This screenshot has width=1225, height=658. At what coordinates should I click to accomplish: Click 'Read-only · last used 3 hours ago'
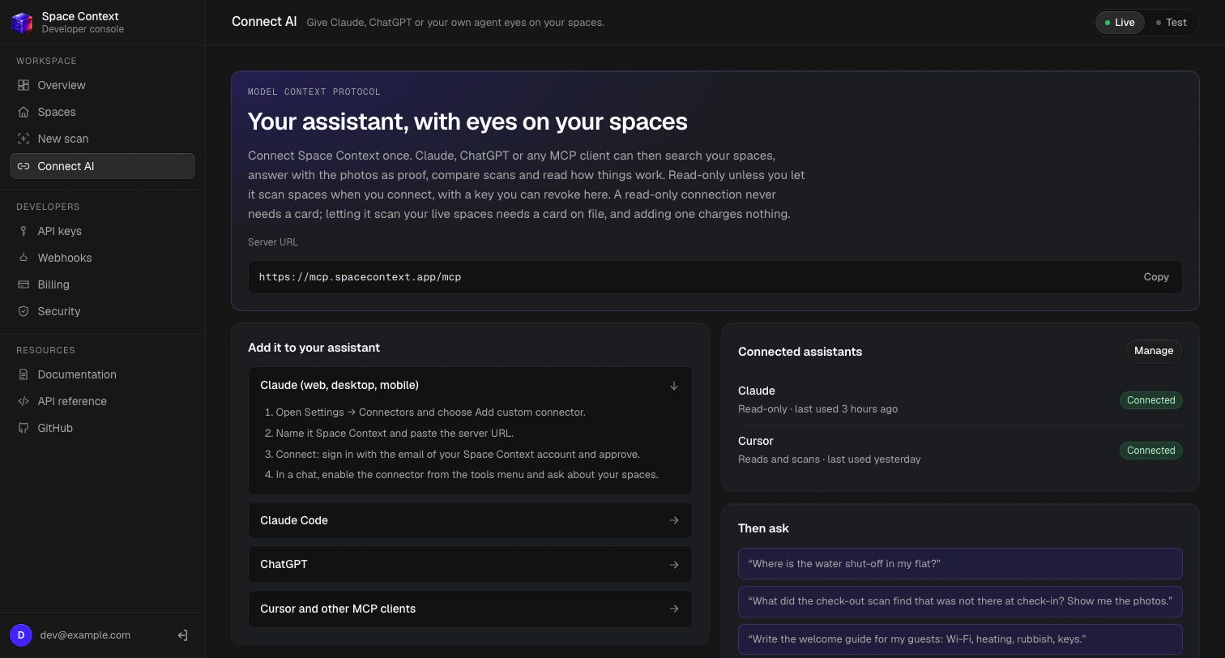coord(817,409)
